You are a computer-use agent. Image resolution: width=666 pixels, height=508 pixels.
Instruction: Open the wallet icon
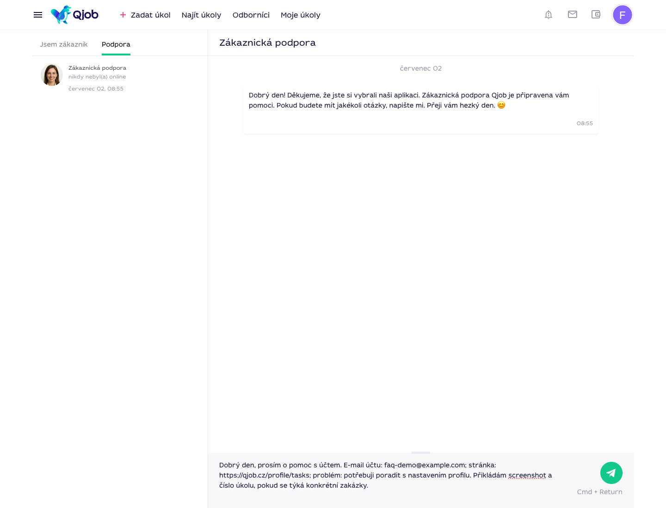596,14
